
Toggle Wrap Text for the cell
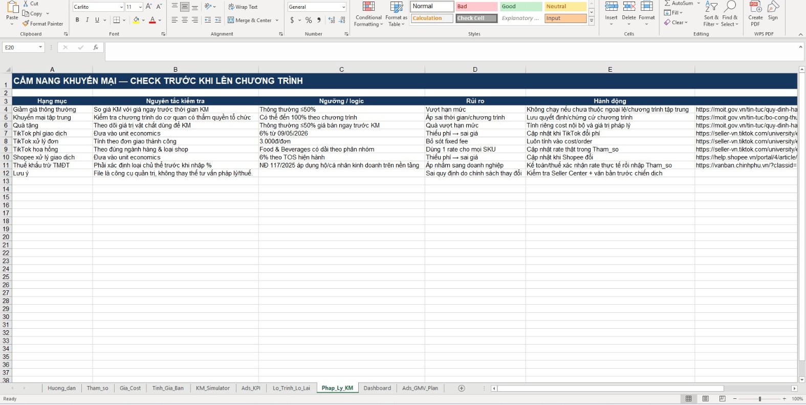pos(243,7)
